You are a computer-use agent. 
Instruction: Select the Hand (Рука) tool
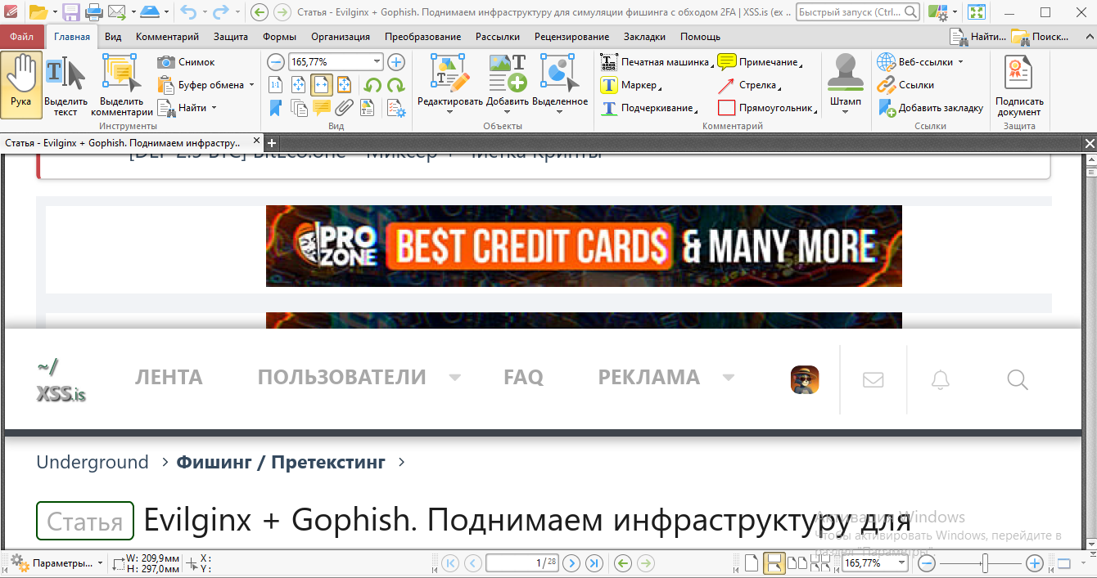coord(21,84)
